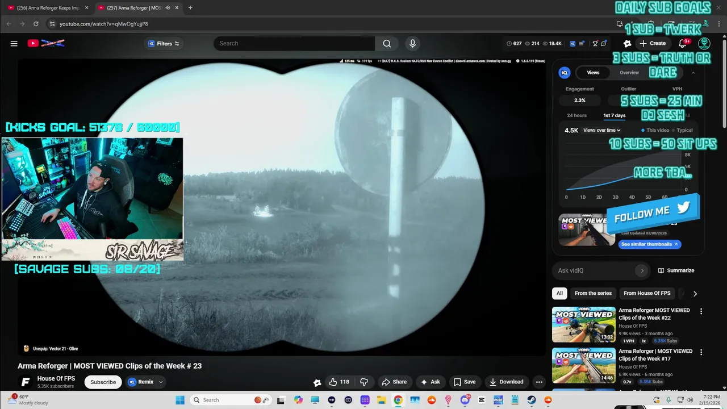
Task: Open Windows Start menu
Action: (180, 400)
